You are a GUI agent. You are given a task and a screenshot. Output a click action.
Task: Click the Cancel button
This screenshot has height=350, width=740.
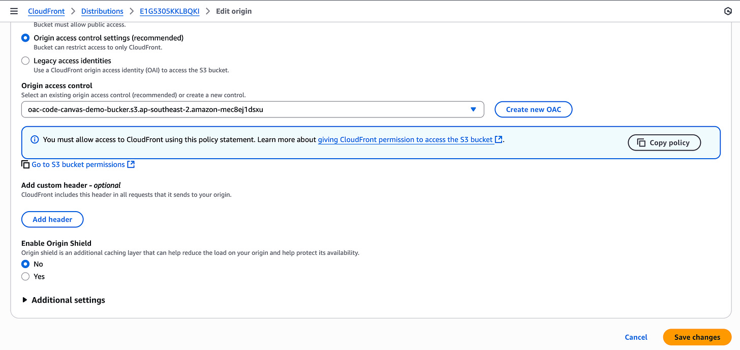(636, 337)
